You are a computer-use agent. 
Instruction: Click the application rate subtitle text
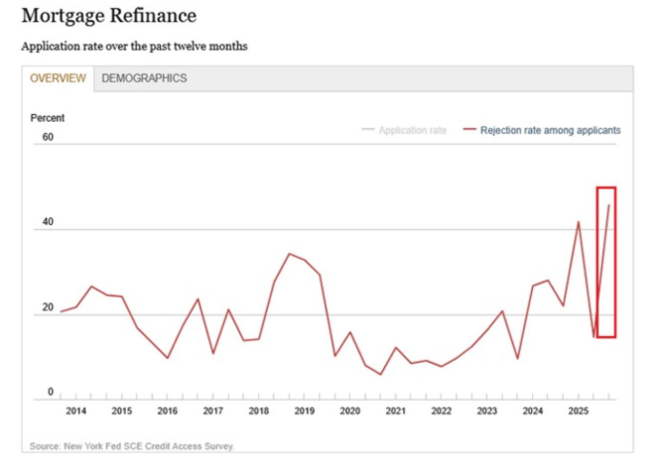click(x=134, y=47)
